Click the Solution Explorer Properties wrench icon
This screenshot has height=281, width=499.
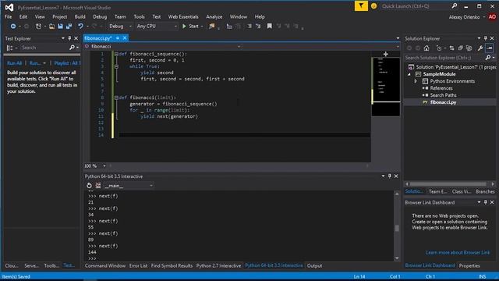point(480,48)
